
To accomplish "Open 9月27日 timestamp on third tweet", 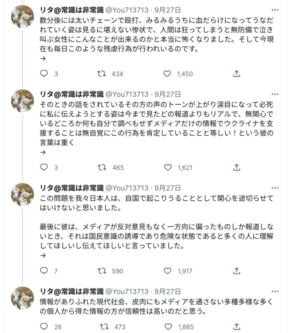I will [168, 188].
